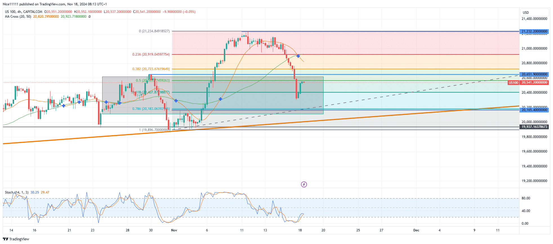The height and width of the screenshot is (244, 553).
Task: Click the purple lightning event icon
Action: point(304,184)
